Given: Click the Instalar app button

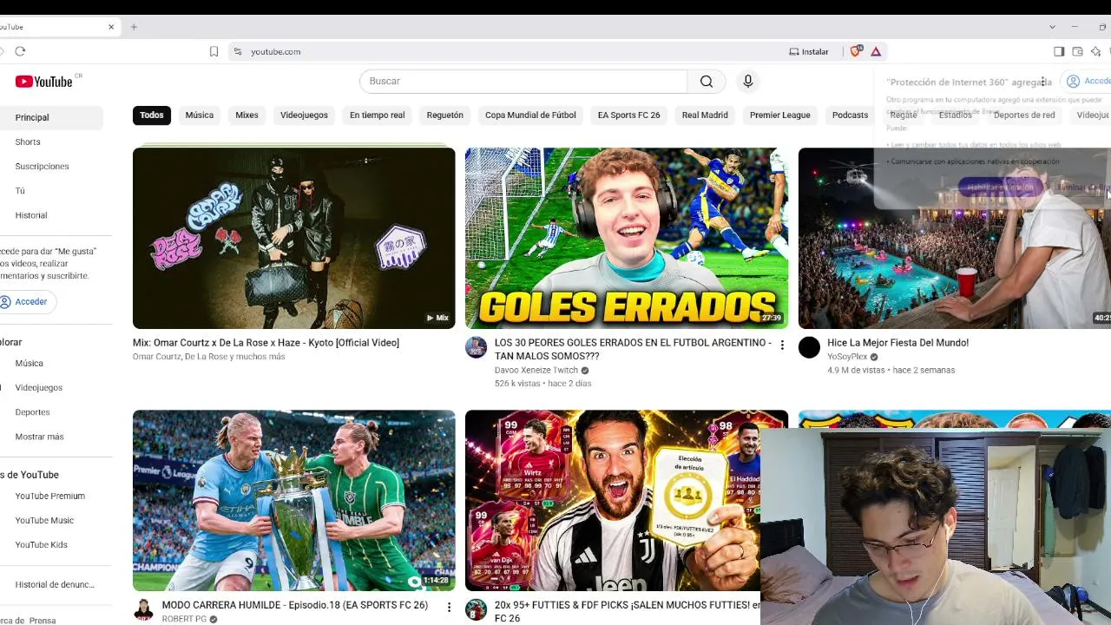Looking at the screenshot, I should coord(809,51).
